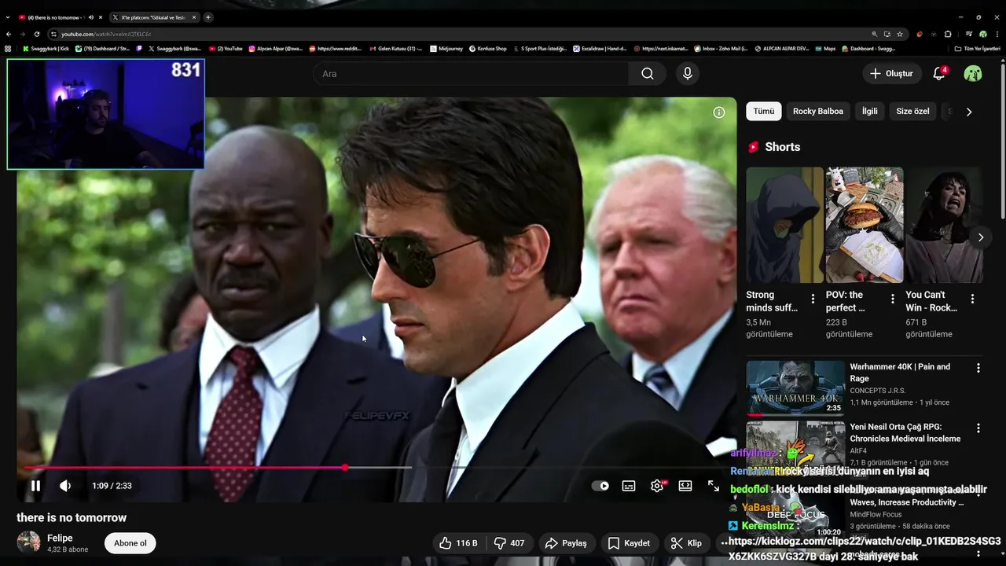Open the media control icon in toolbar
Image resolution: width=1006 pixels, height=566 pixels.
pyautogui.click(x=968, y=35)
